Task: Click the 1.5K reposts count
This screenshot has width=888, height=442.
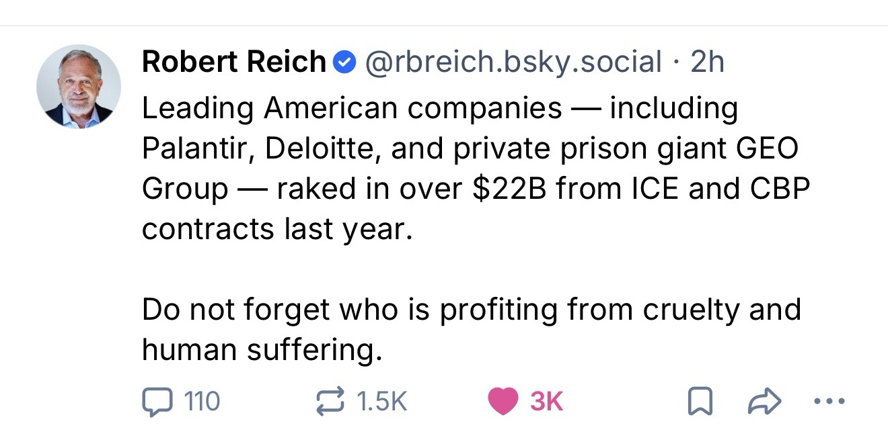Action: point(382,402)
